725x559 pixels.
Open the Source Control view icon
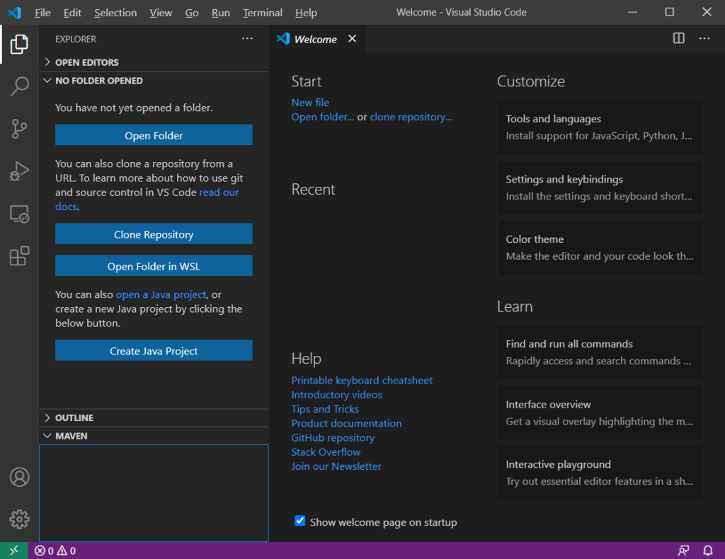[19, 129]
